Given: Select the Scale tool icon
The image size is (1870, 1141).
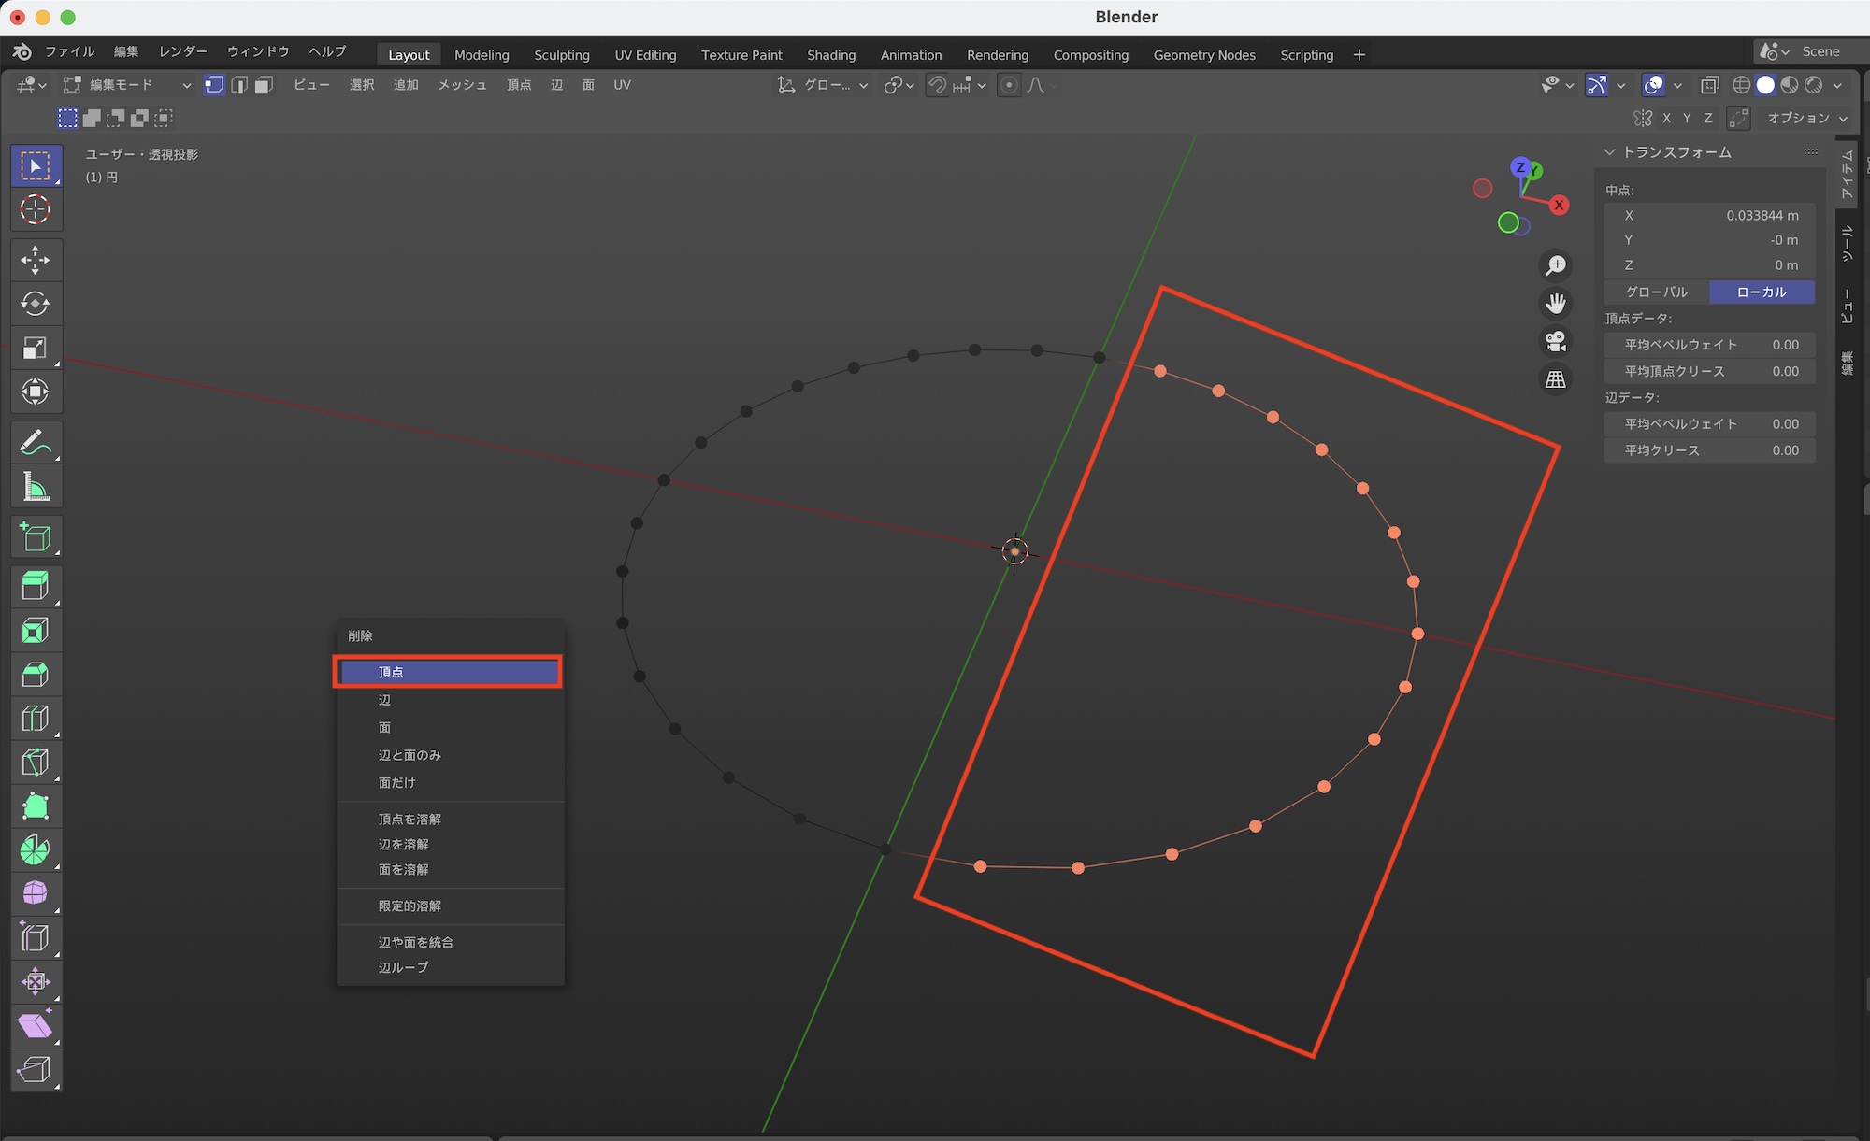Looking at the screenshot, I should coord(36,348).
